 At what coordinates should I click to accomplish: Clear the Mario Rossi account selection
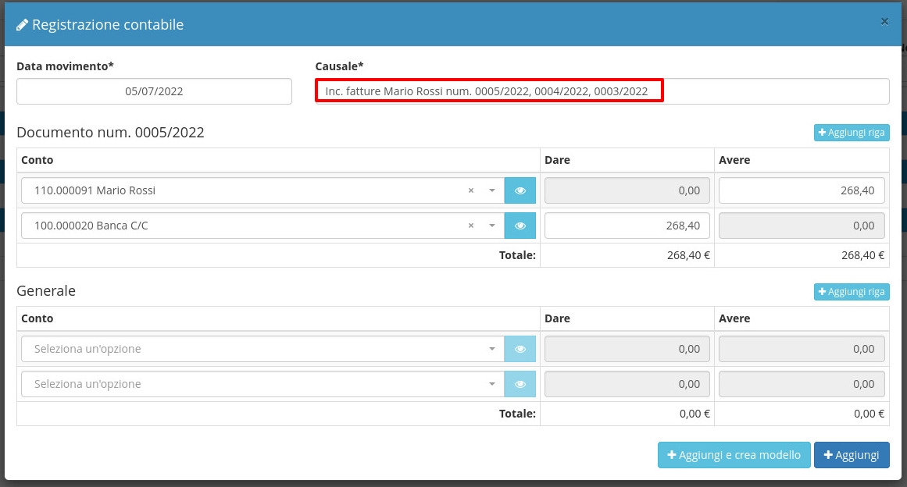click(470, 190)
